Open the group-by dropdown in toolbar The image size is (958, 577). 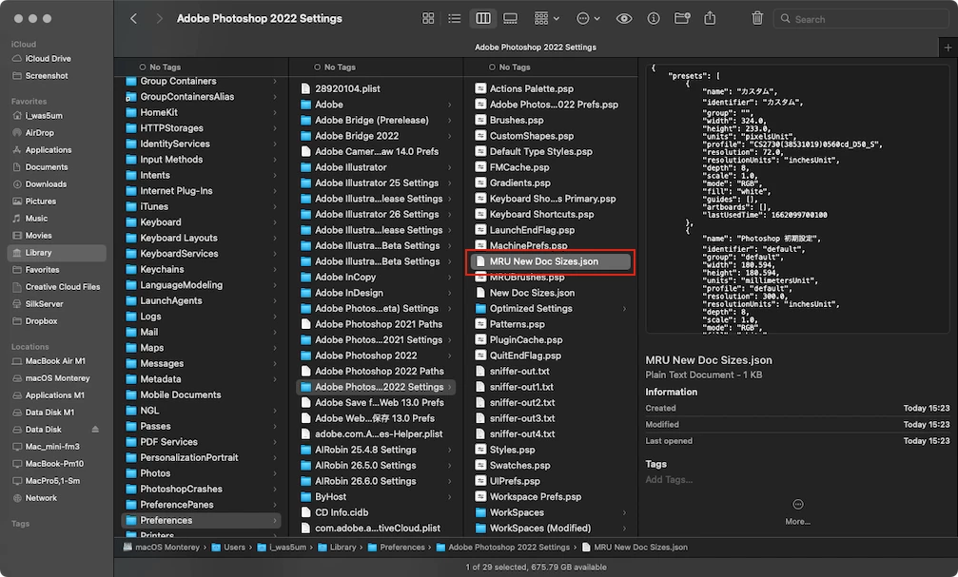tap(547, 18)
